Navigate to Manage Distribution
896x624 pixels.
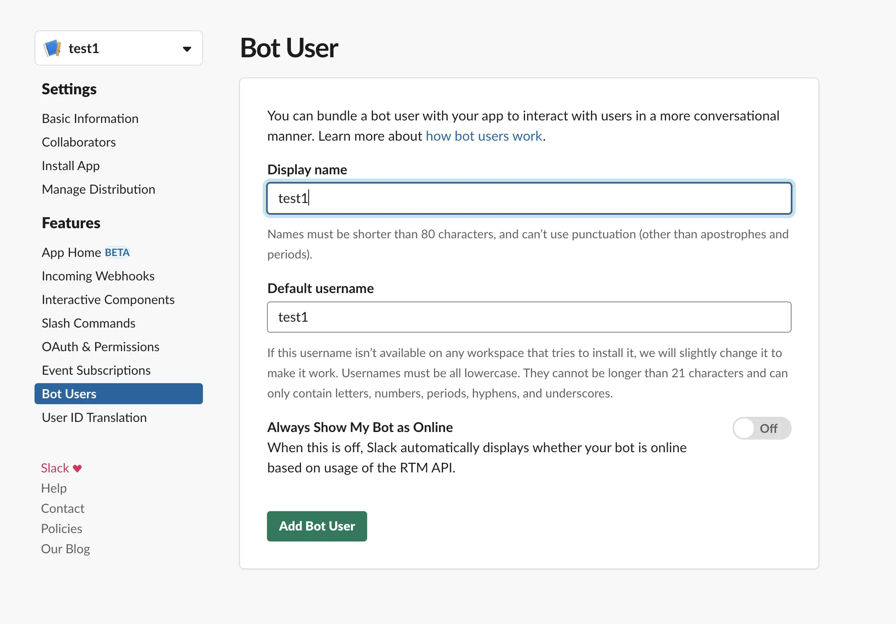(x=99, y=189)
